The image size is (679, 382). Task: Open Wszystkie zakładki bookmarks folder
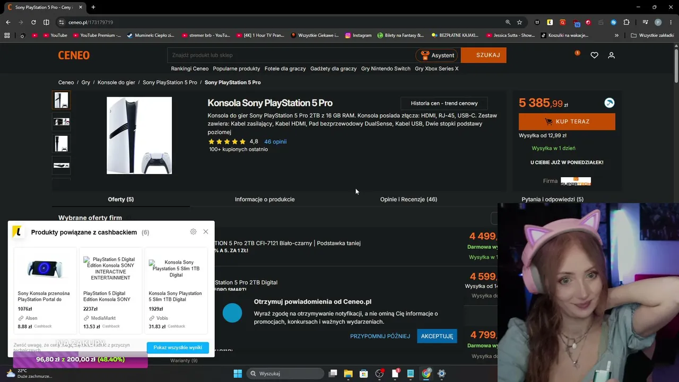click(652, 36)
